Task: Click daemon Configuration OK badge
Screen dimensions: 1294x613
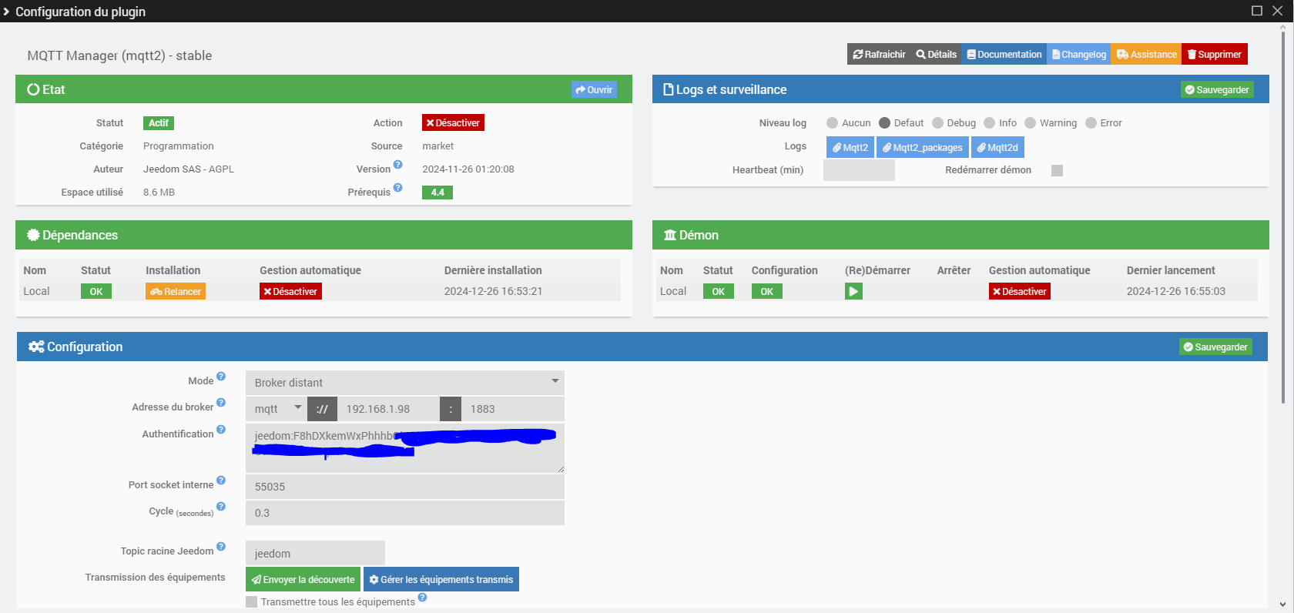Action: [767, 292]
